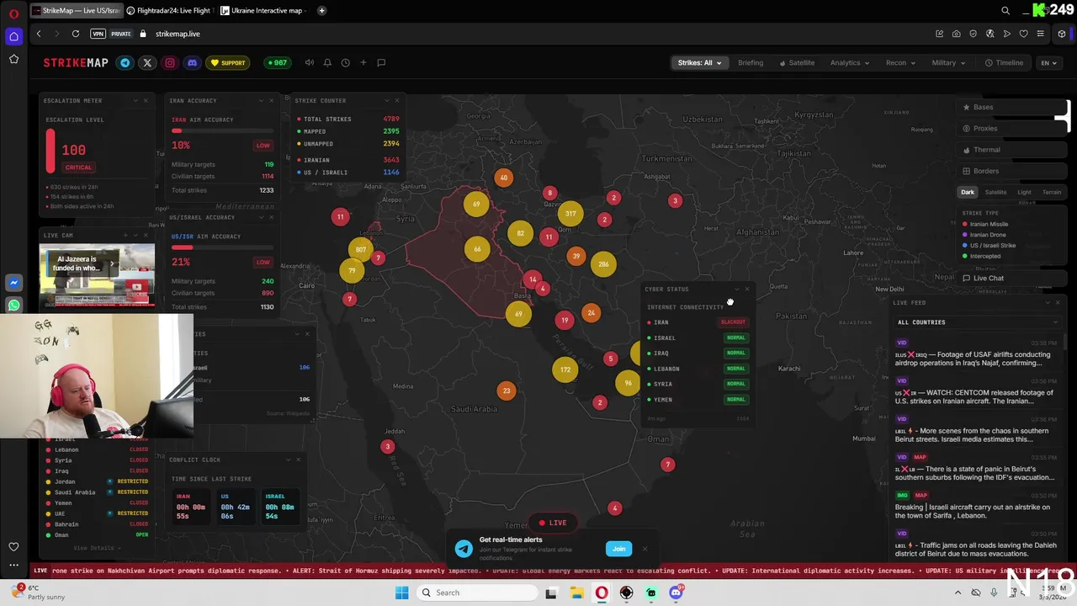Open Opera easy setup sliders icon
Image resolution: width=1077 pixels, height=606 pixels.
coord(1040,34)
